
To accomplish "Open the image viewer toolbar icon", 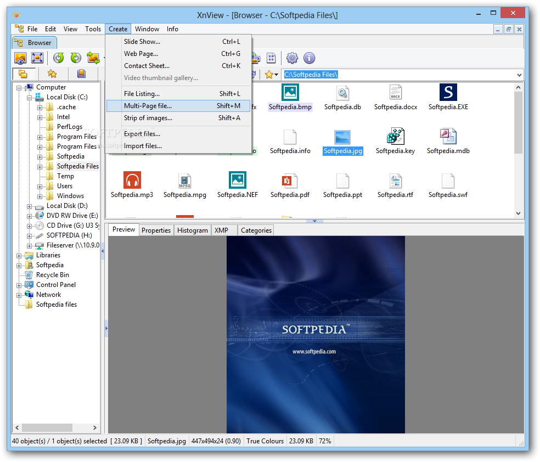I will click(x=20, y=58).
